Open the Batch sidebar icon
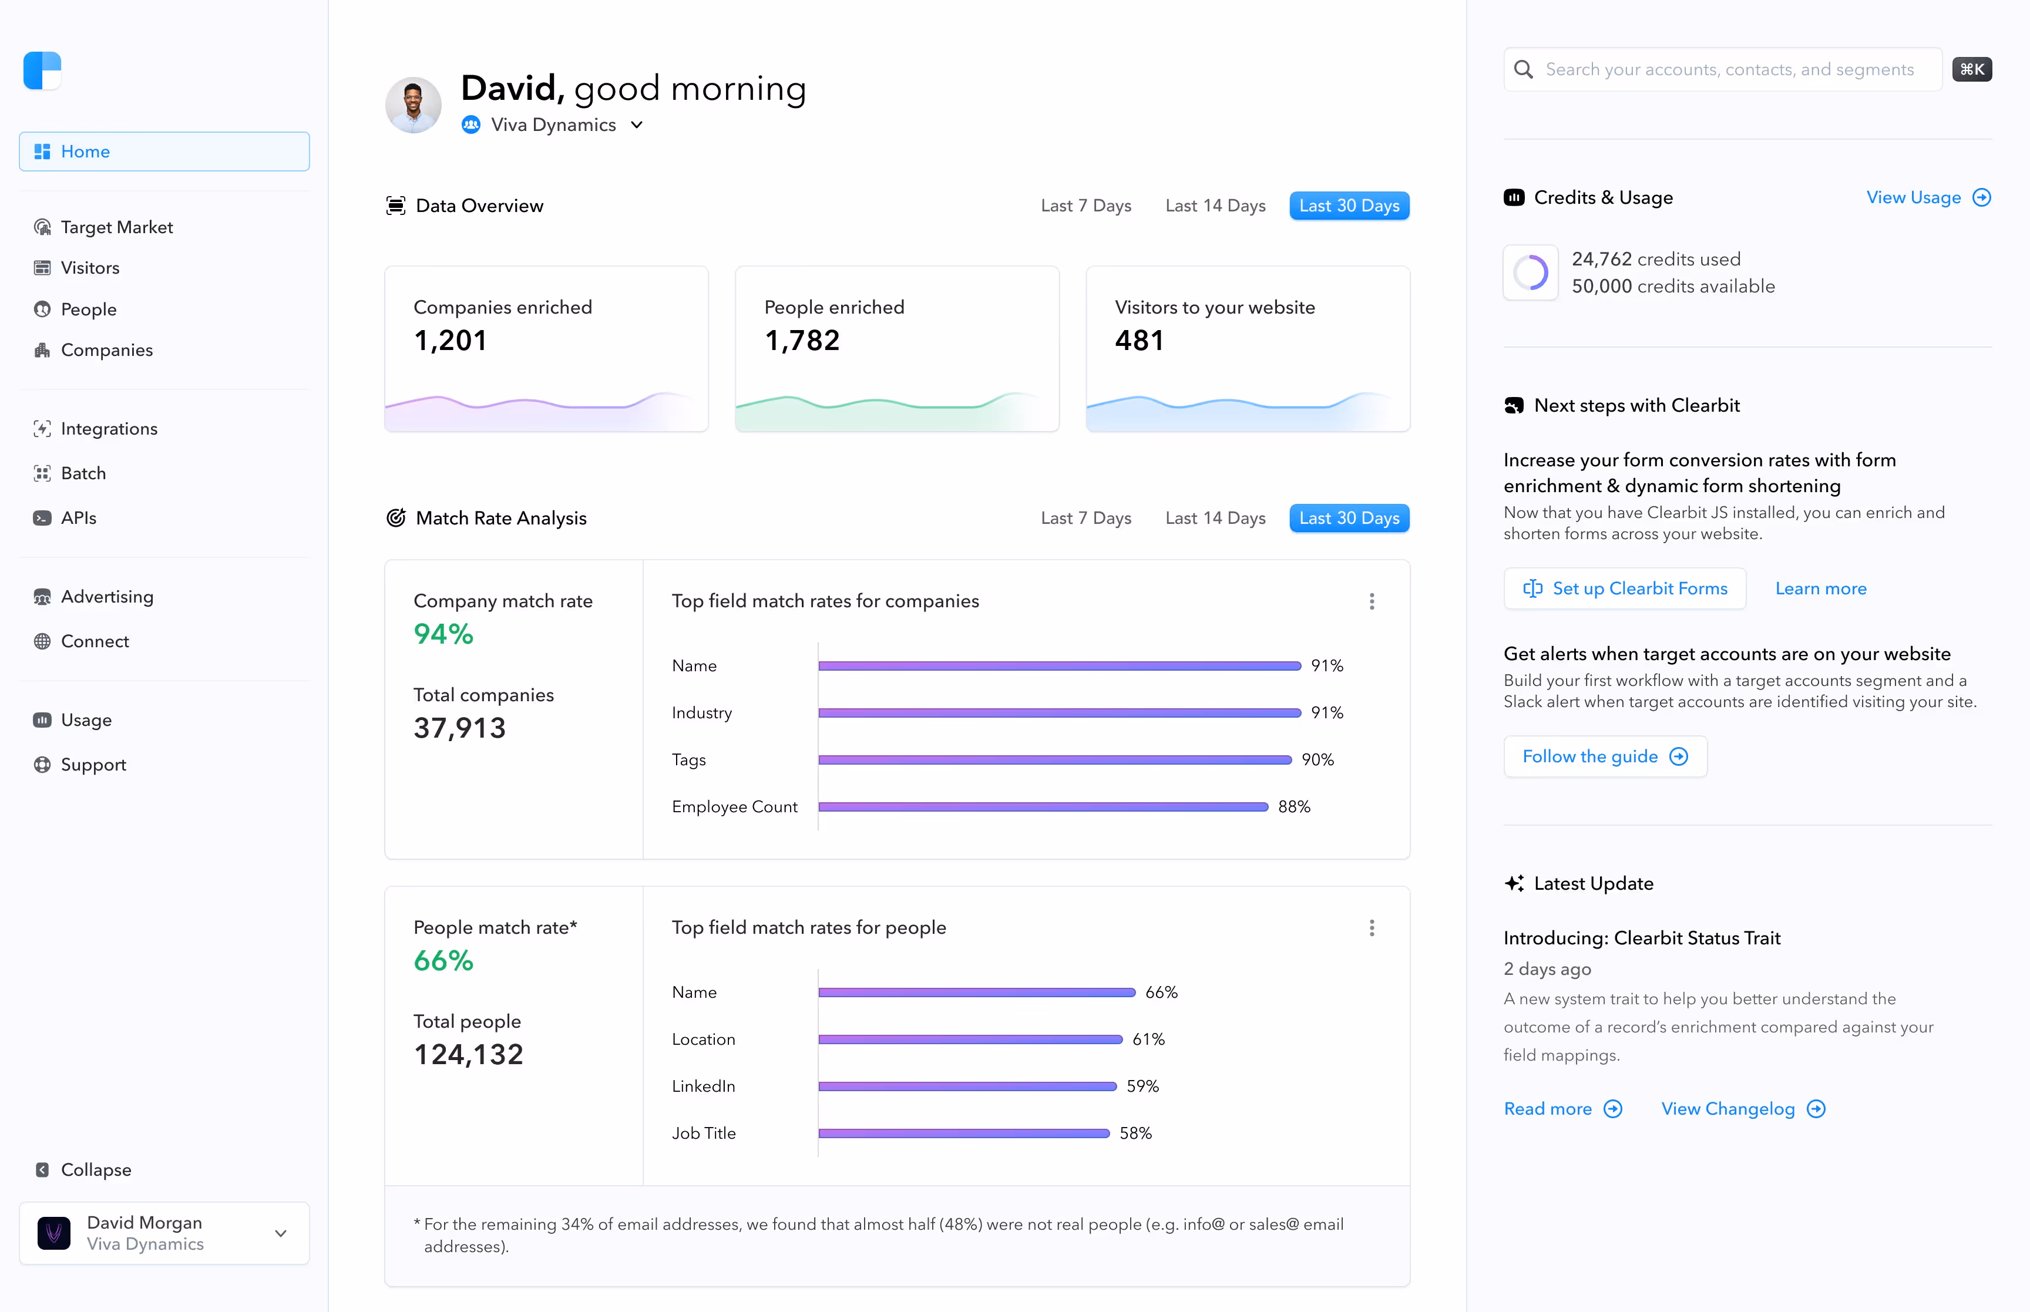 [43, 474]
